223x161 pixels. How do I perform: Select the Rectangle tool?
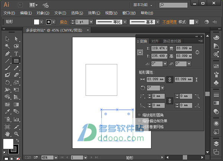(16, 61)
